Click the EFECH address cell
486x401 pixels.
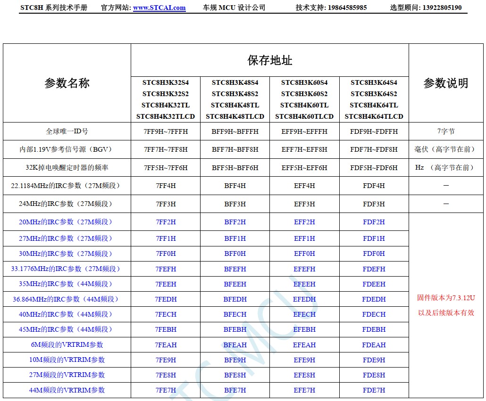click(x=304, y=314)
